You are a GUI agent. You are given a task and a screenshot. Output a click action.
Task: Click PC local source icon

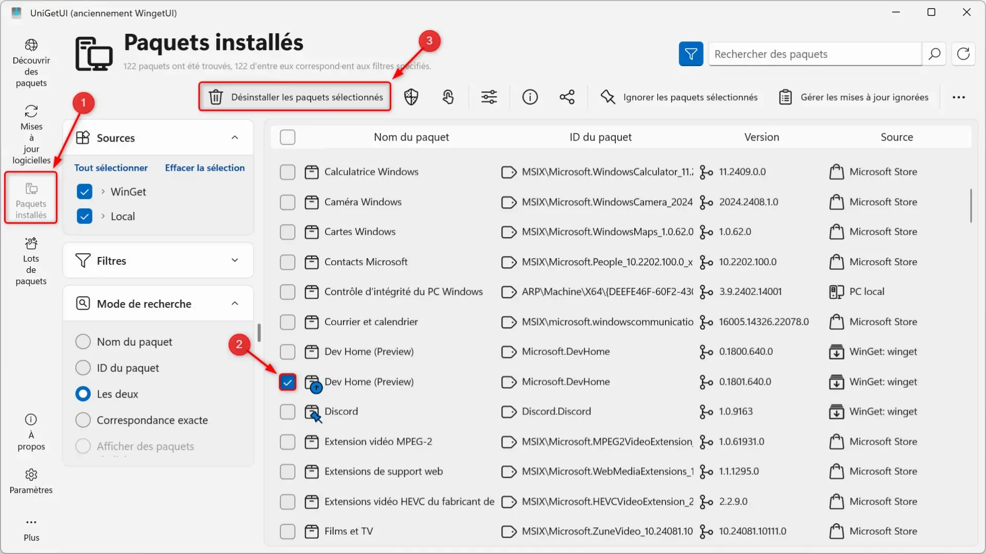click(x=837, y=292)
